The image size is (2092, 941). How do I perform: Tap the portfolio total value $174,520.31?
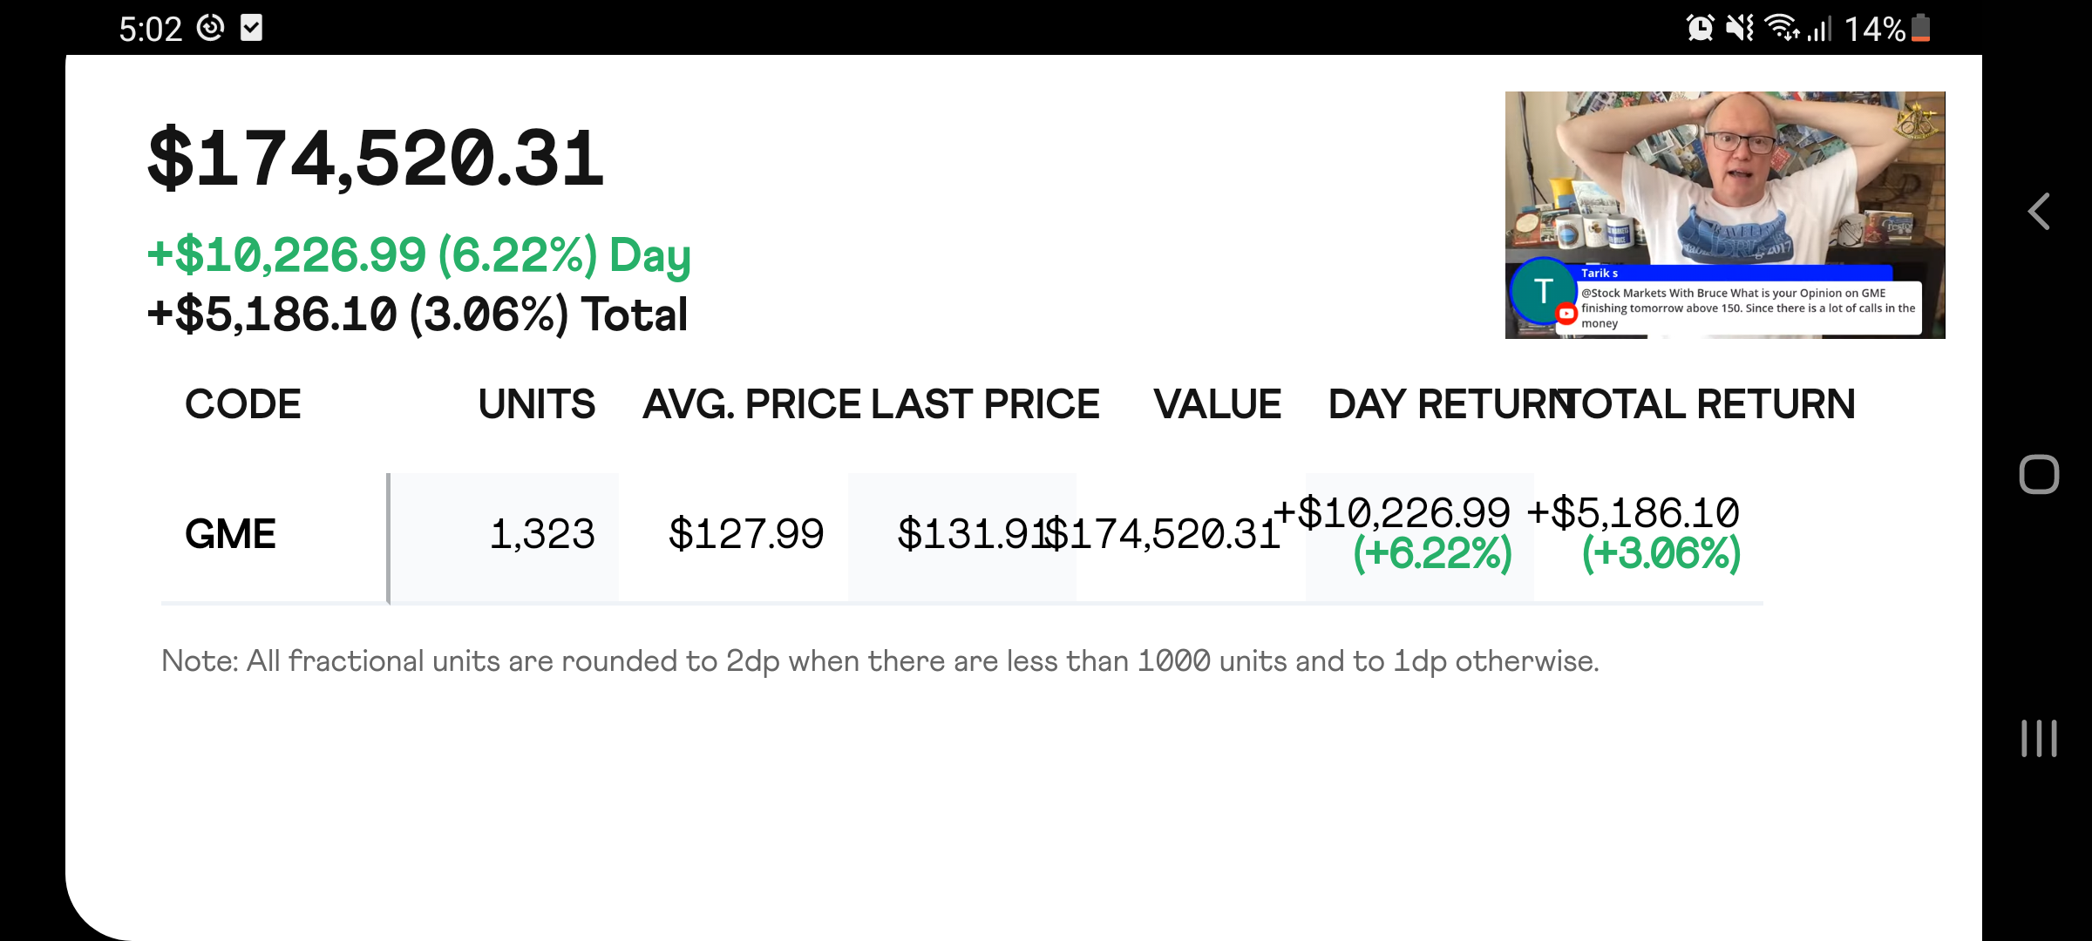pos(375,157)
